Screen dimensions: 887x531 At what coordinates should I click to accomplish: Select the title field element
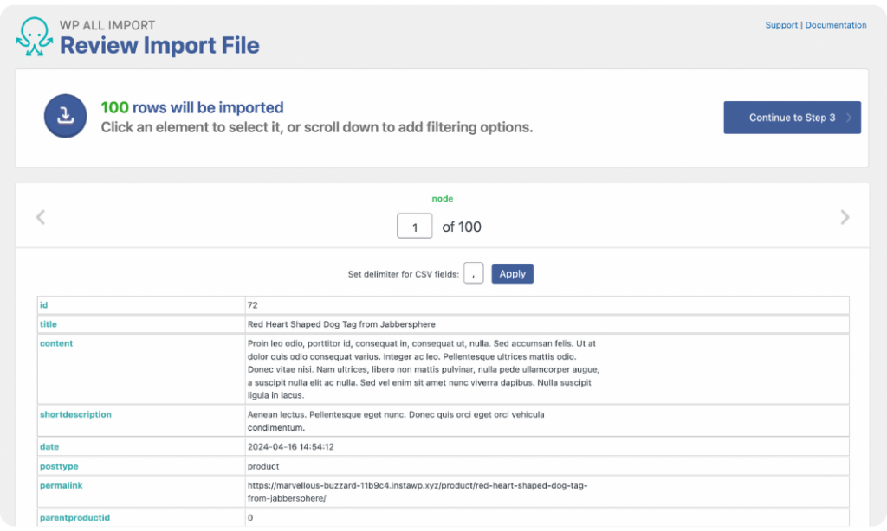(x=48, y=324)
